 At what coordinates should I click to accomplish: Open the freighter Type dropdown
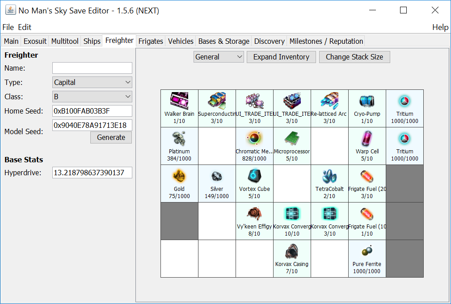[x=92, y=82]
